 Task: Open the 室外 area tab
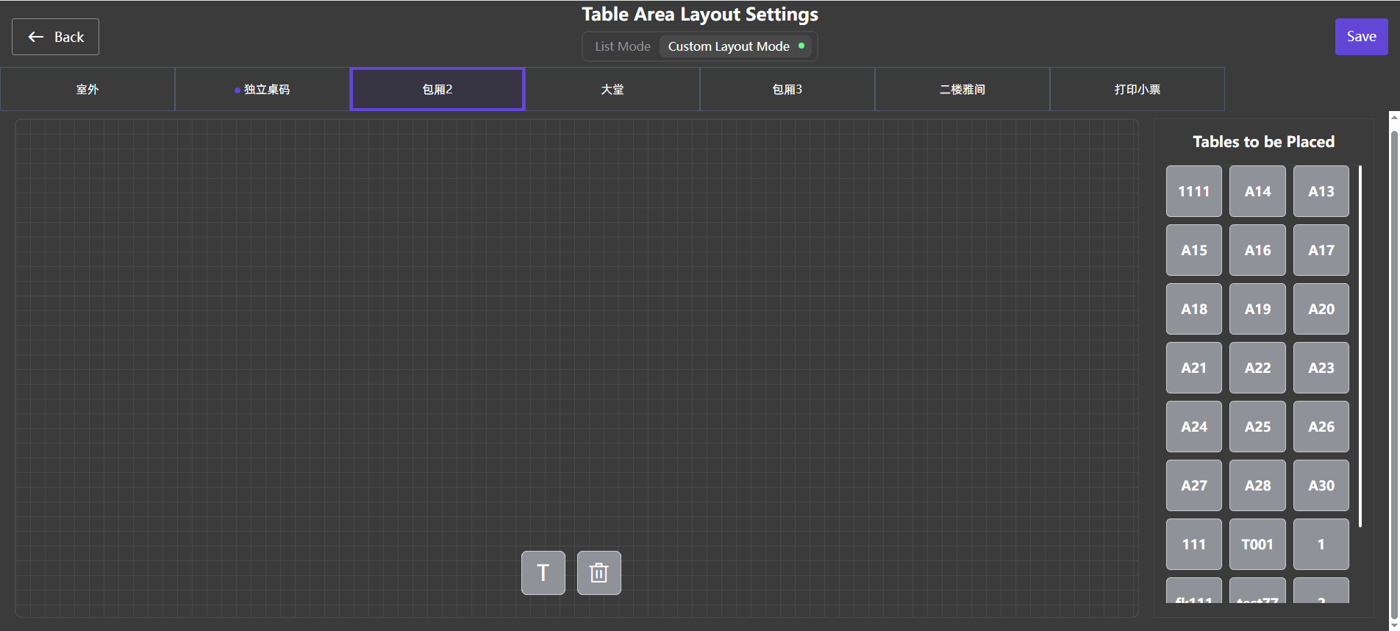(87, 89)
